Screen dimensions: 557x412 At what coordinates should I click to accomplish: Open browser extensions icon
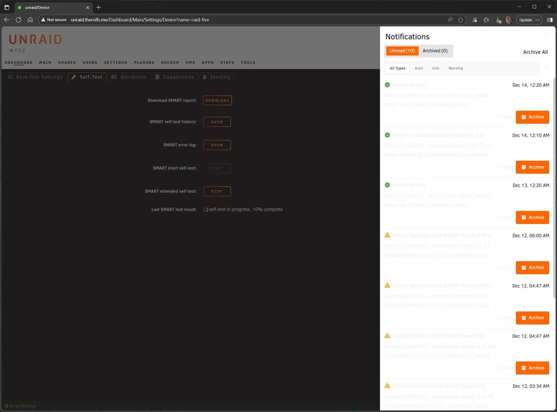[x=475, y=20]
